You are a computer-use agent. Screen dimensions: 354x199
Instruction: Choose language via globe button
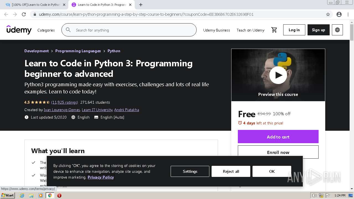tap(337, 30)
